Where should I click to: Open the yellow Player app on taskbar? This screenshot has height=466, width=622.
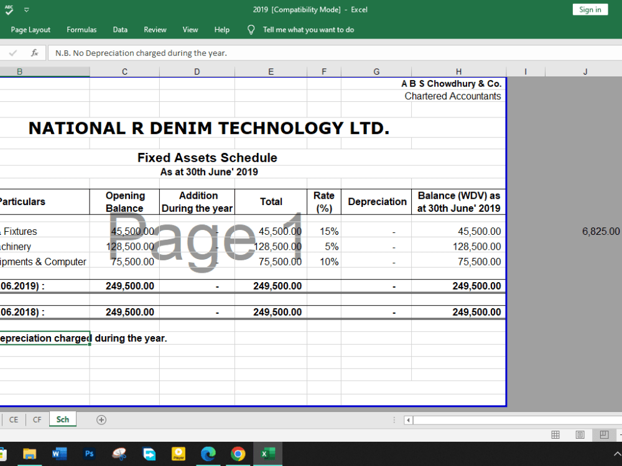point(179,454)
